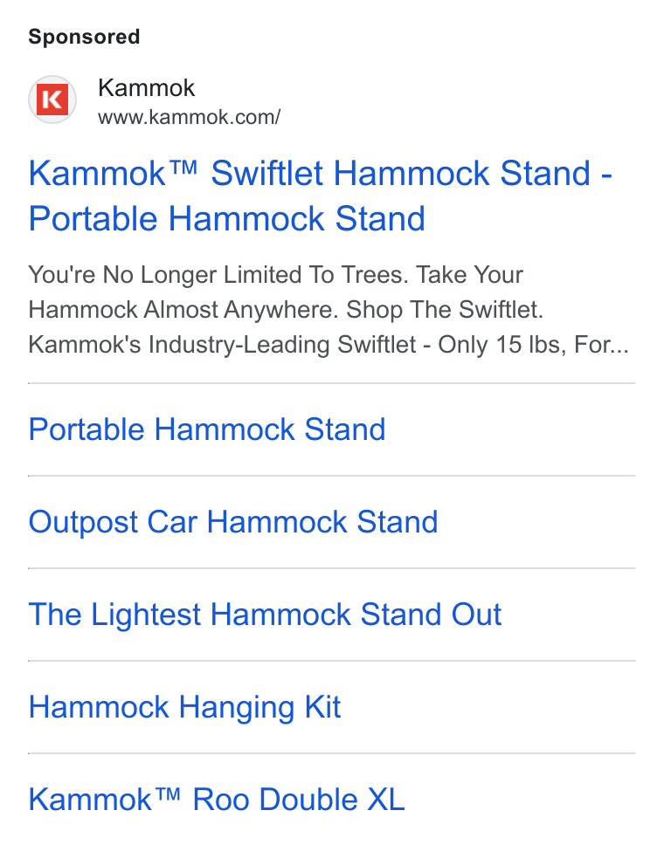Image resolution: width=664 pixels, height=845 pixels.
Task: Click the headline's second line, Portable Hammock Stand
Action: (x=227, y=219)
